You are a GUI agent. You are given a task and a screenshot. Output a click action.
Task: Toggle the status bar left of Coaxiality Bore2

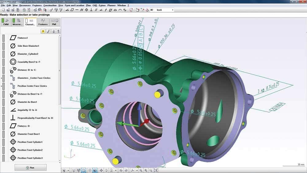(x=3, y=62)
